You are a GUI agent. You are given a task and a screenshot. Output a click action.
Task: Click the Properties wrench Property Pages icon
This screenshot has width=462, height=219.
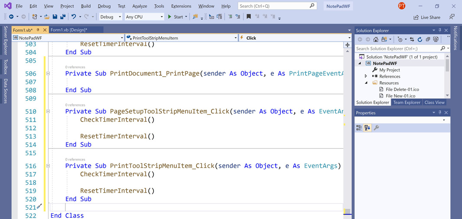click(x=376, y=127)
